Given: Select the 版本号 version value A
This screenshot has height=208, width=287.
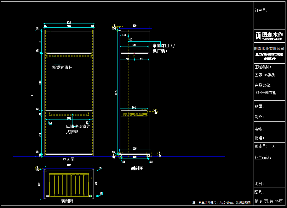Looking at the screenshot, I should point(273,147).
